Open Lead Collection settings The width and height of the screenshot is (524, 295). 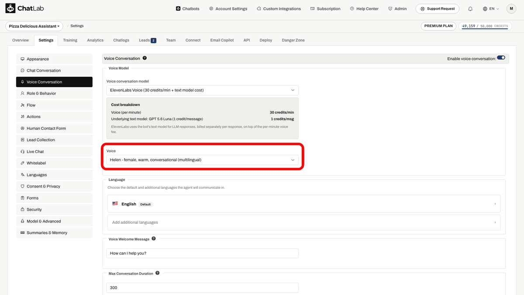tap(54, 140)
